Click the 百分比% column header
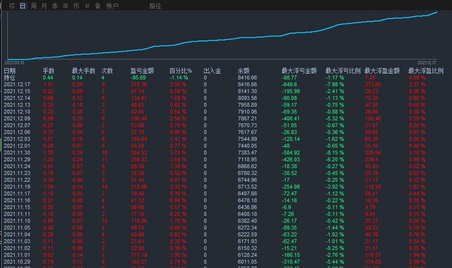This screenshot has height=268, width=452. [x=180, y=71]
